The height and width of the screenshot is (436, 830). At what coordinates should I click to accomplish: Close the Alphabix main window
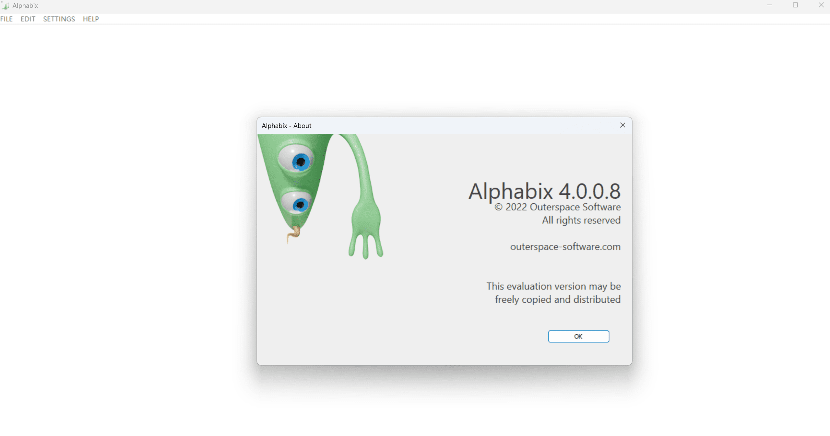tap(821, 5)
